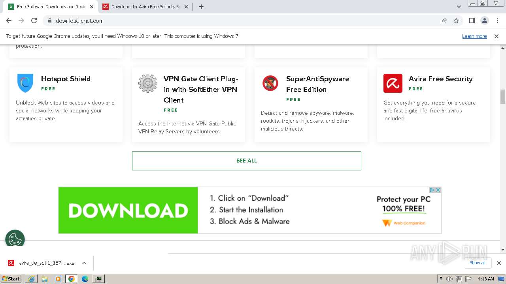The width and height of the screenshot is (506, 284).
Task: Open the Hotspot Shield title link
Action: click(66, 79)
